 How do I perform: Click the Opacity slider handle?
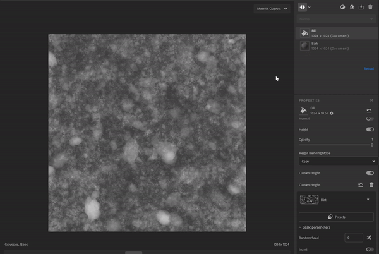pyautogui.click(x=372, y=145)
